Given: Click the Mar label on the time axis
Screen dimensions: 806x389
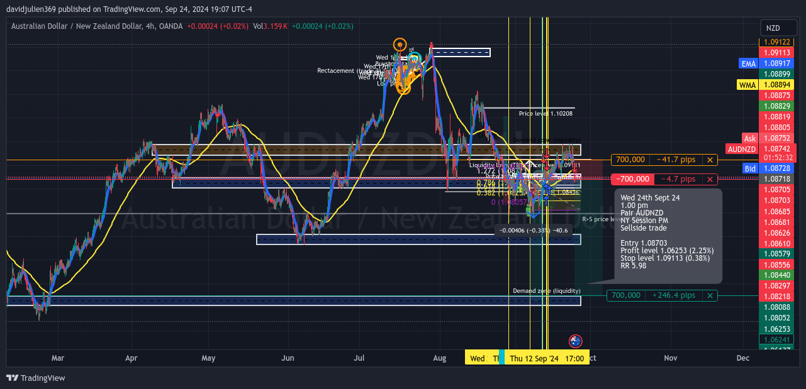Looking at the screenshot, I should pos(58,358).
